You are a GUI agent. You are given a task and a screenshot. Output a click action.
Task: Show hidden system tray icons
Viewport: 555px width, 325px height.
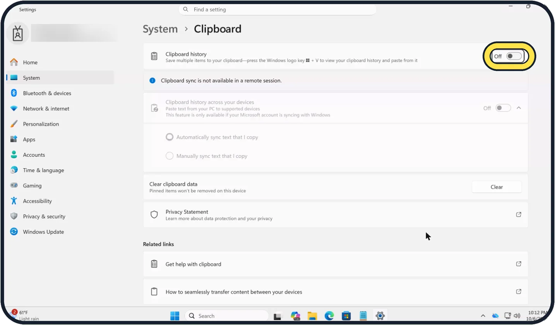(x=483, y=316)
